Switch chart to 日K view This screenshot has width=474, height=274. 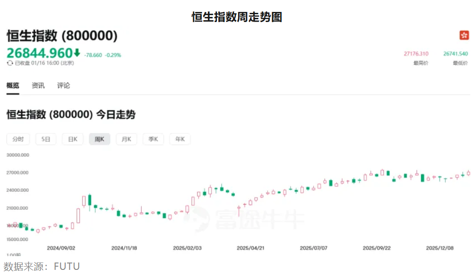(73, 139)
